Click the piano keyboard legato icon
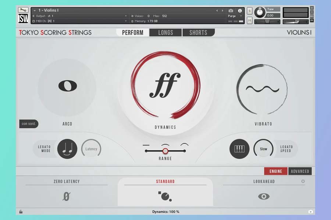Screen dimensions: 331x220 tap(239, 149)
